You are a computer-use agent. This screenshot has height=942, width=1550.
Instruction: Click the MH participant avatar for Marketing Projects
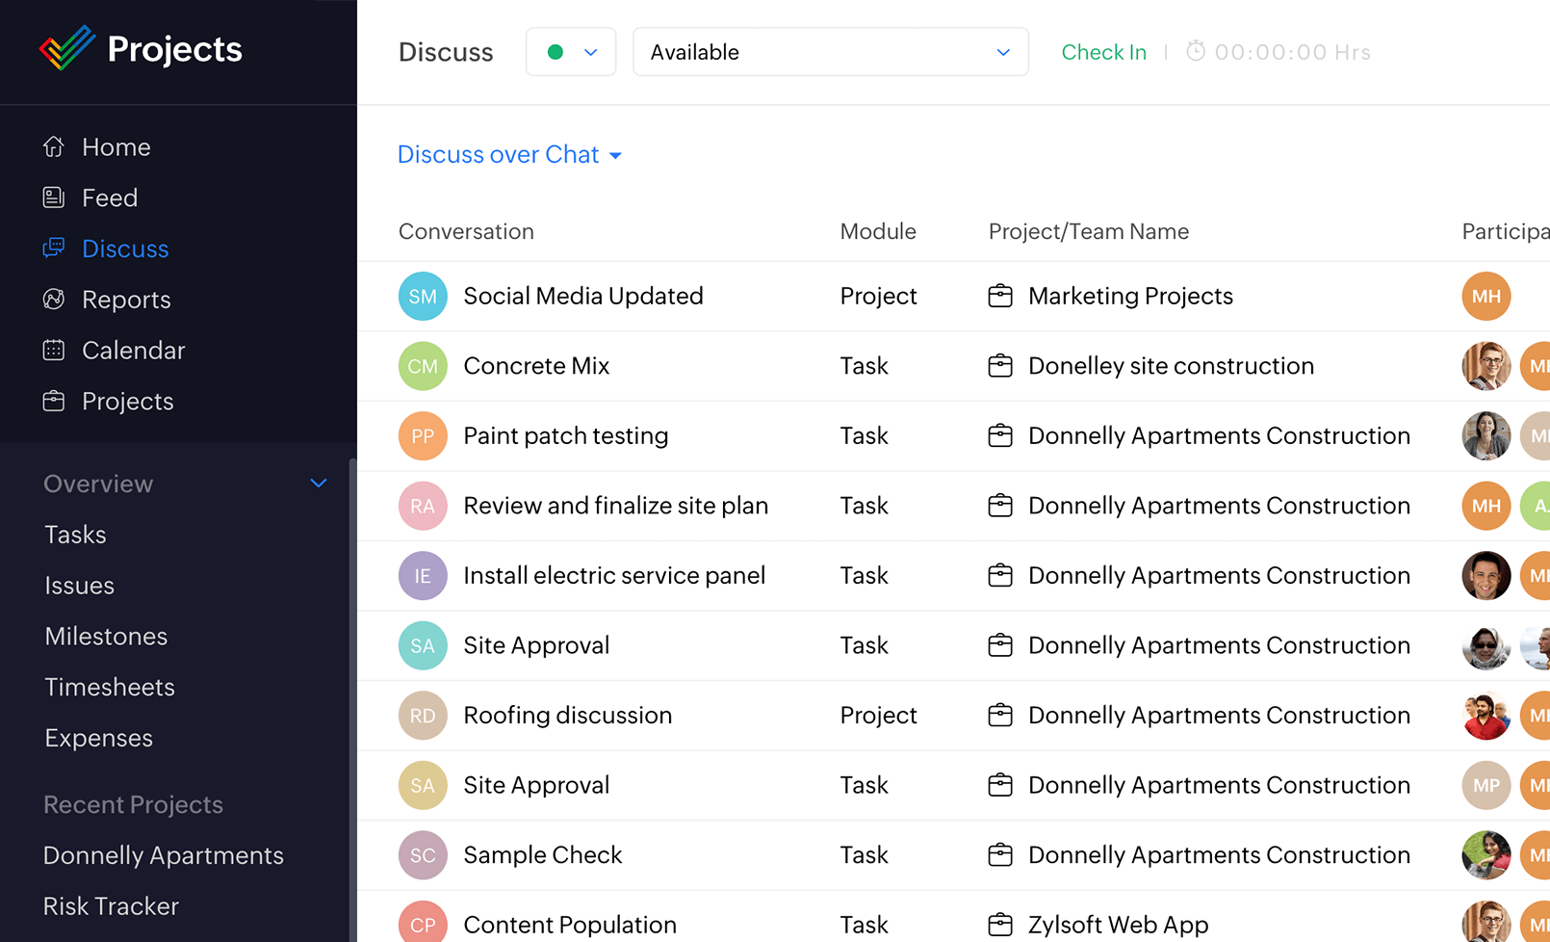point(1485,297)
